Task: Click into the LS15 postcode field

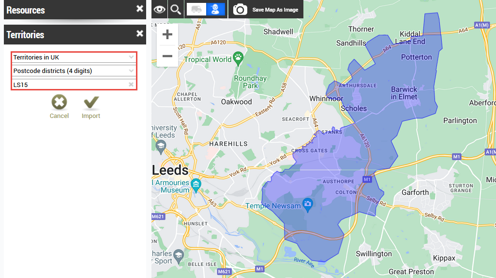Action: click(x=68, y=85)
